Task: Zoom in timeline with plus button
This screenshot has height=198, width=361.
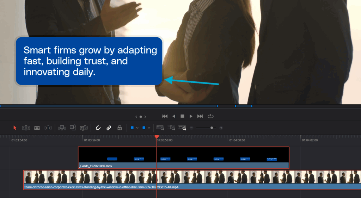Action: point(221,128)
